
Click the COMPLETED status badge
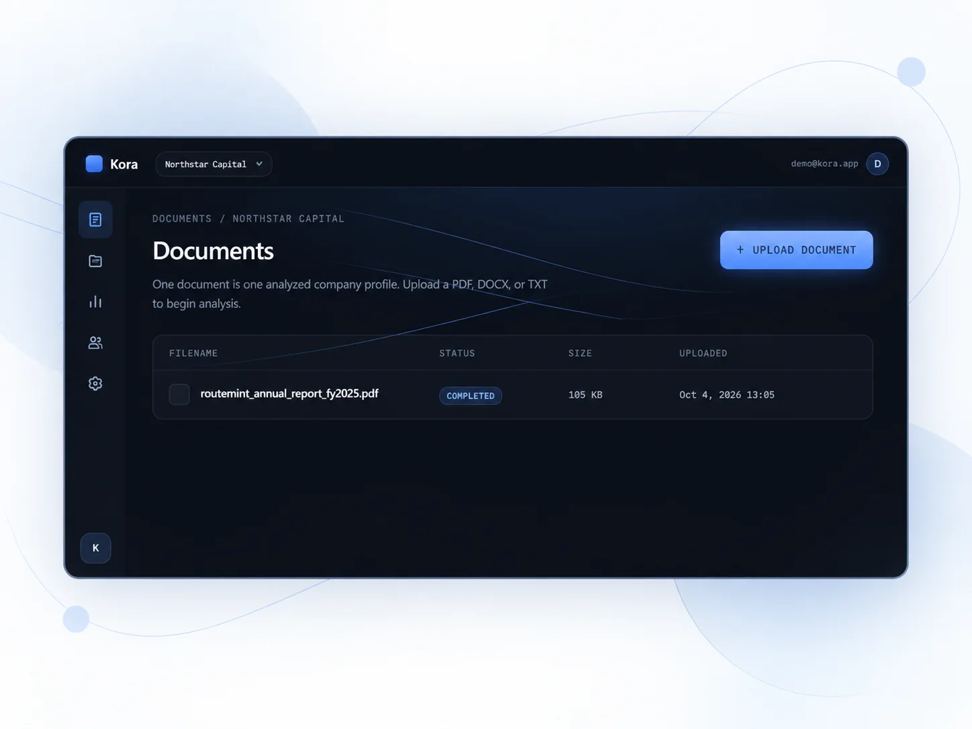pyautogui.click(x=471, y=396)
